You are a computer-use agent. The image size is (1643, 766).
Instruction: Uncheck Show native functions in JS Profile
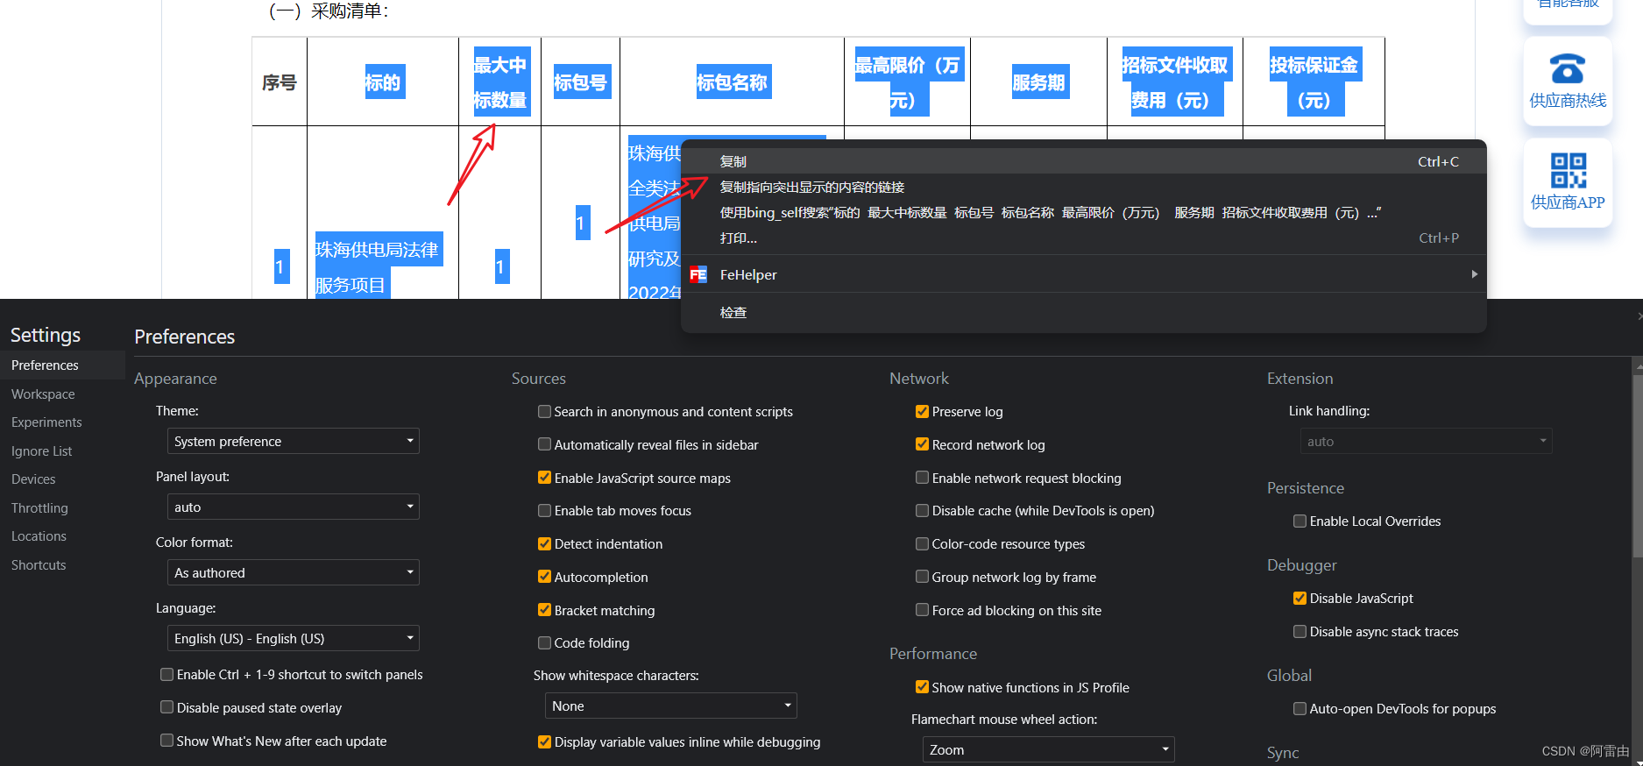922,687
